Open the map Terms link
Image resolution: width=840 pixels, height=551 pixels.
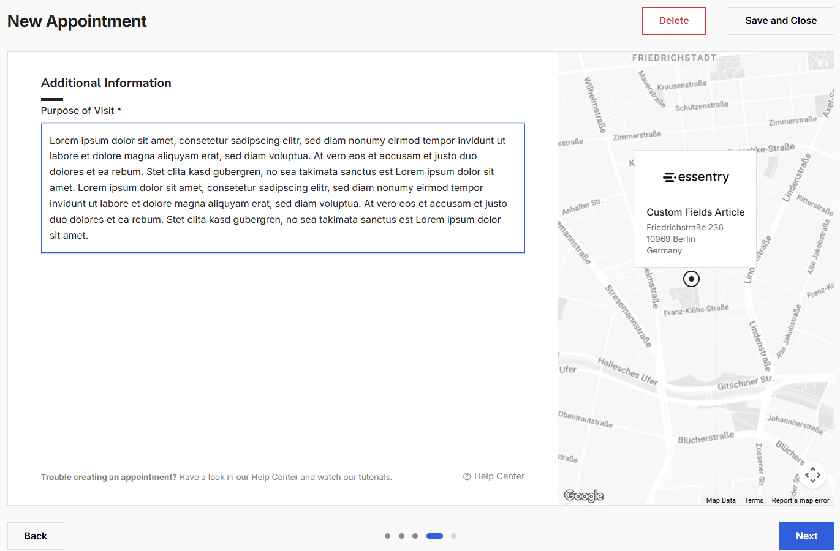point(754,500)
